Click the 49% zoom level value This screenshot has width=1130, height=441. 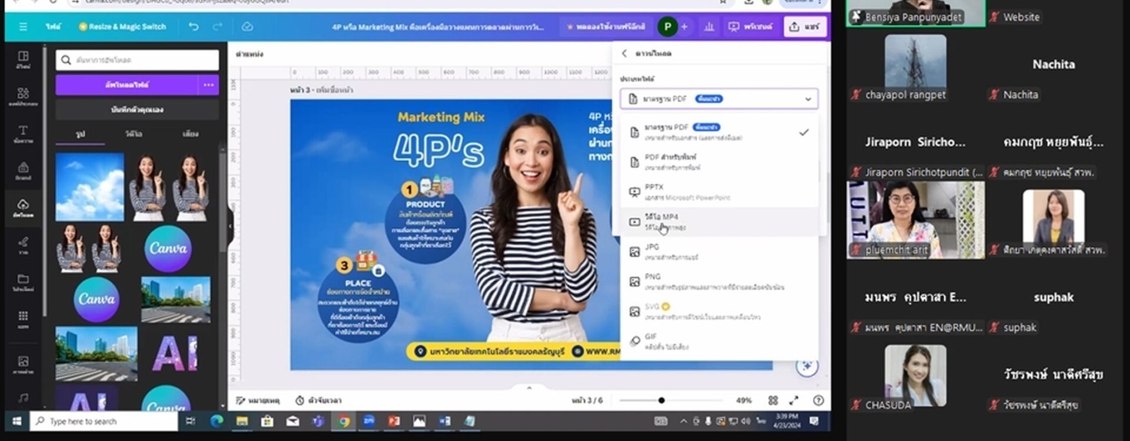[743, 400]
